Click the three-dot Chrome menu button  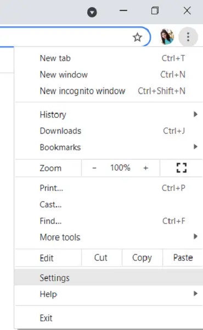tap(188, 37)
